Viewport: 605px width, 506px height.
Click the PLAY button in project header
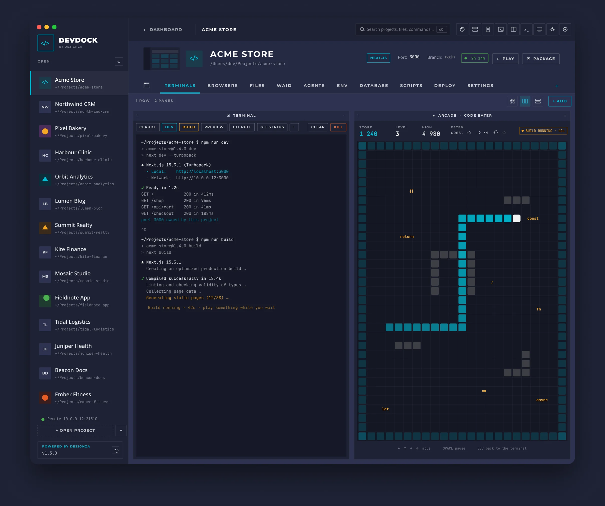click(505, 59)
